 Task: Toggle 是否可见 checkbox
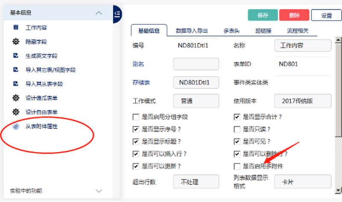pyautogui.click(x=237, y=142)
